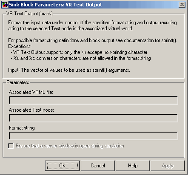The height and width of the screenshot is (175, 188).
Task: Close the Sink Block Parameters dialog
Action: [x=182, y=5]
